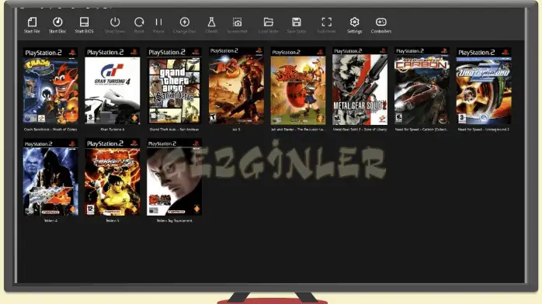The width and height of the screenshot is (542, 304).
Task: Select the Gran Turismo 4 cover
Action: [x=113, y=86]
